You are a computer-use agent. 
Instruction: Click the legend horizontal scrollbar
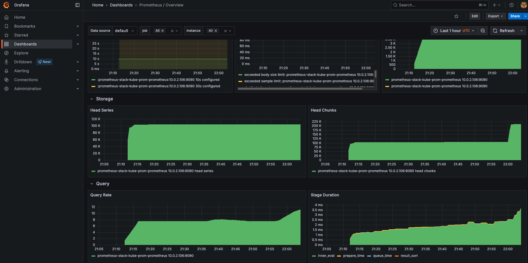(x=300, y=89)
